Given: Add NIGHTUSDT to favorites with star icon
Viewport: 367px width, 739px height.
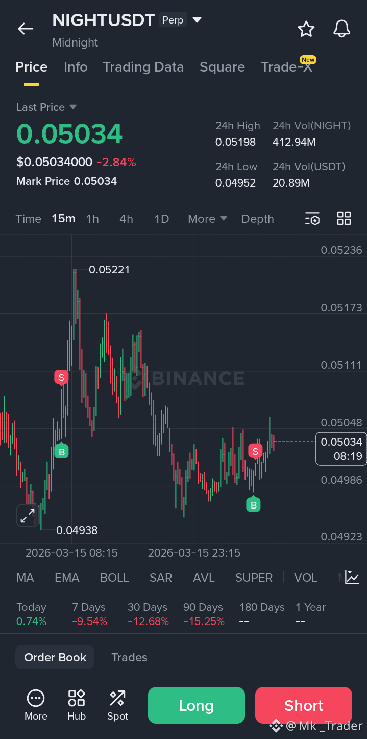Looking at the screenshot, I should (306, 29).
